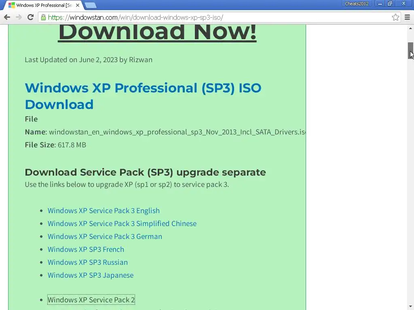Click the browser Back arrow

pos(7,17)
